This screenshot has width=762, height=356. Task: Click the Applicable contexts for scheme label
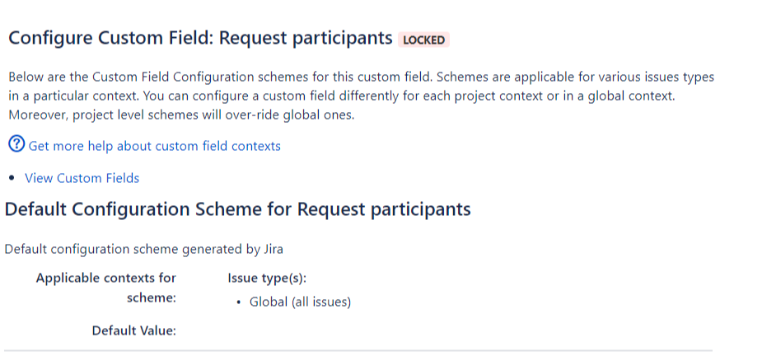coord(105,278)
